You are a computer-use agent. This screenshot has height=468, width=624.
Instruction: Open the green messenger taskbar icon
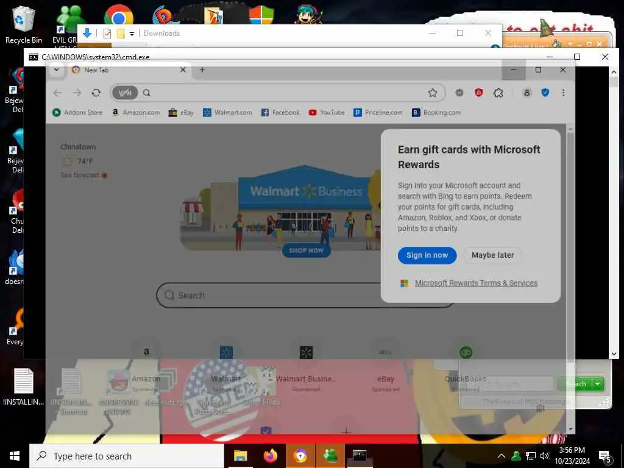[330, 456]
